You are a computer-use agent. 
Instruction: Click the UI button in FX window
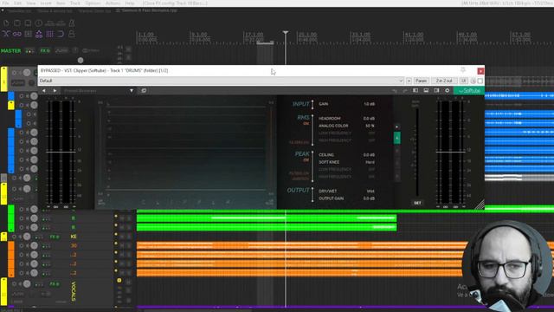pyautogui.click(x=464, y=81)
